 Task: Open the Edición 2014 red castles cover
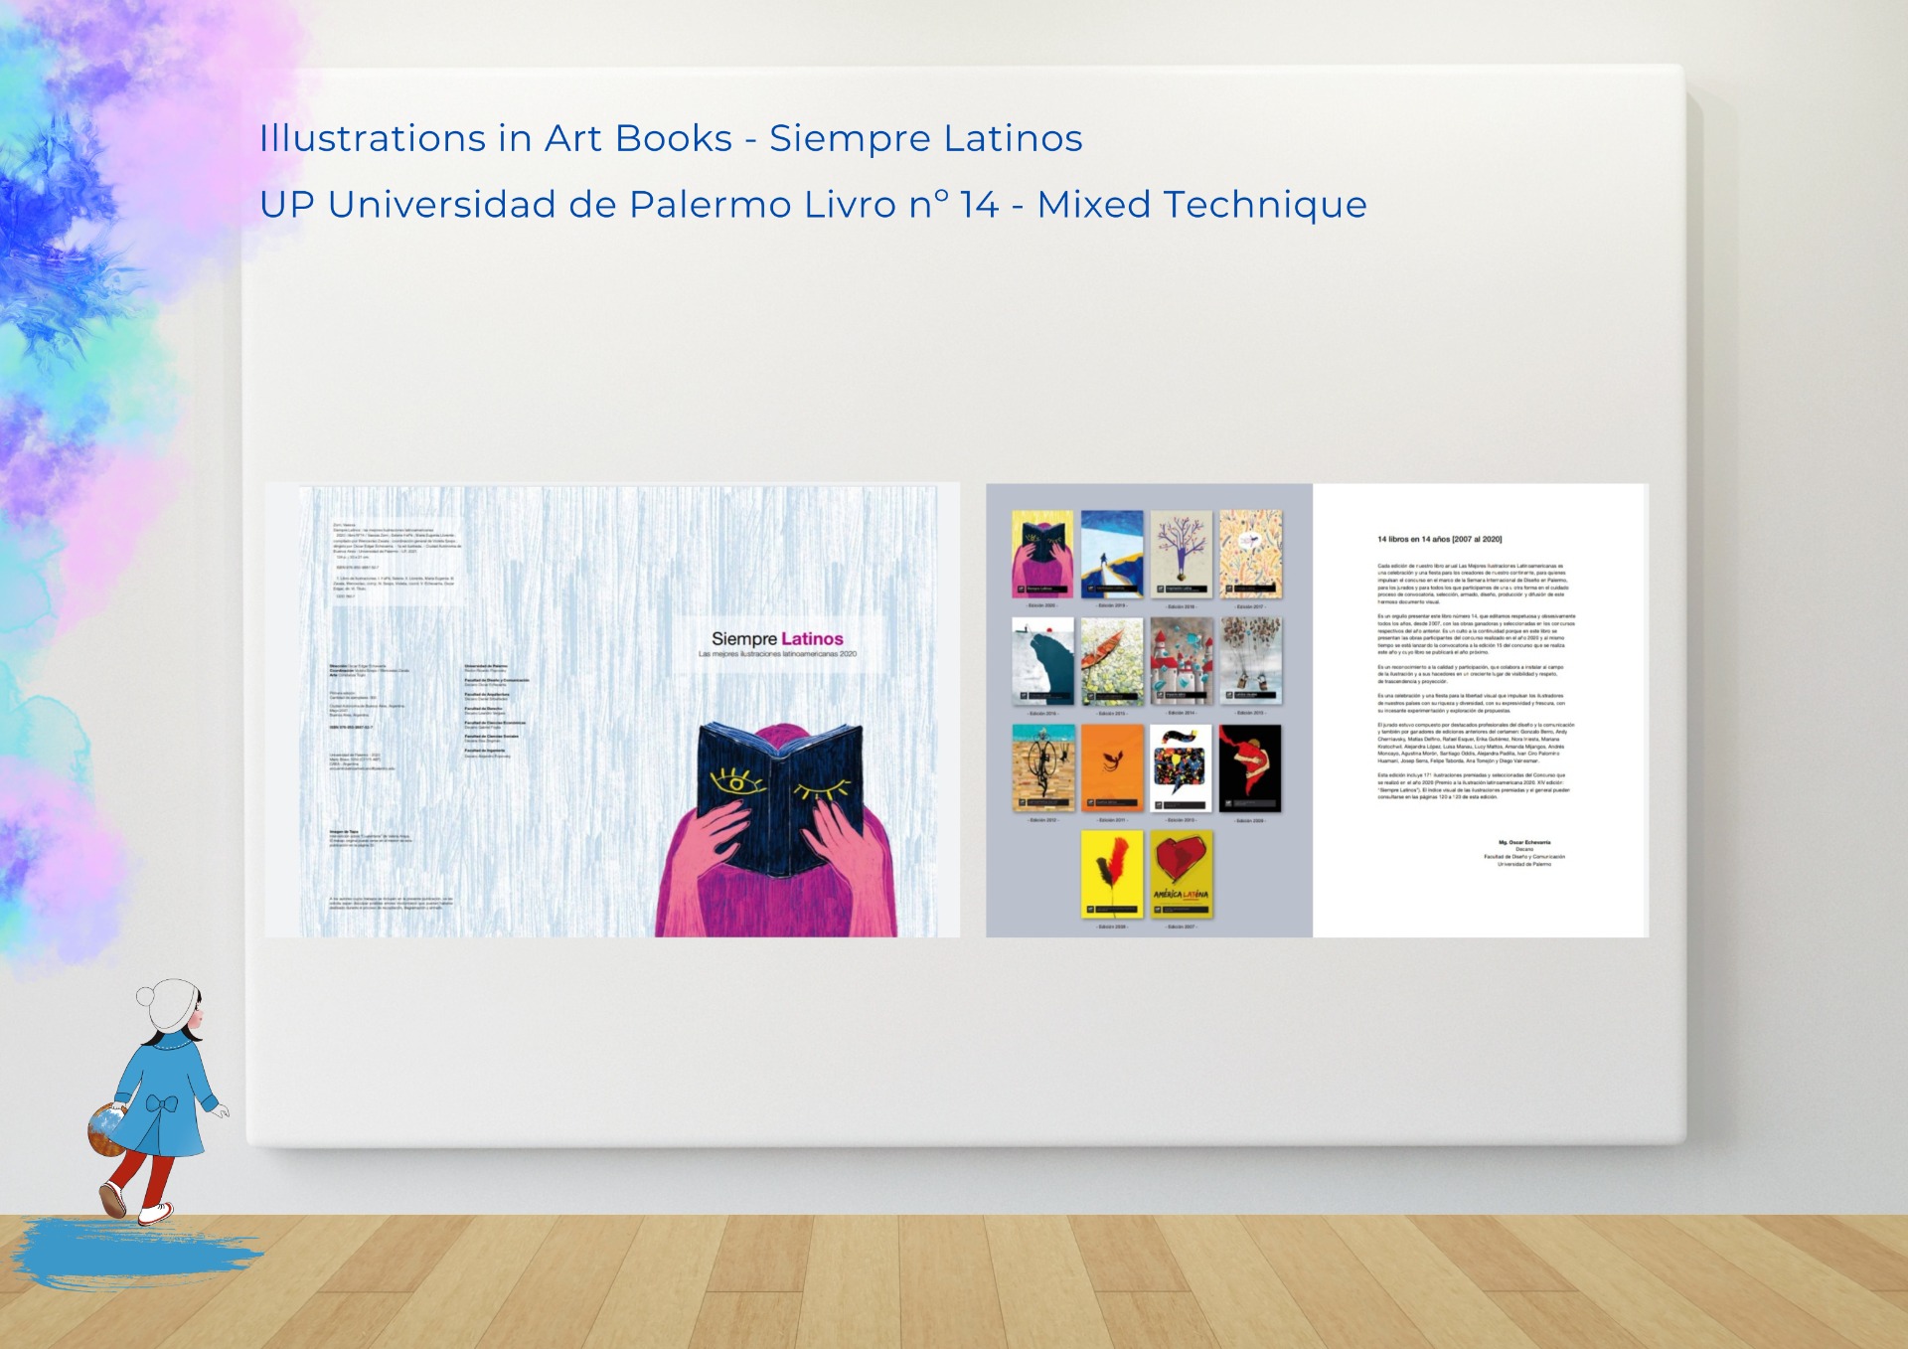pos(1182,661)
